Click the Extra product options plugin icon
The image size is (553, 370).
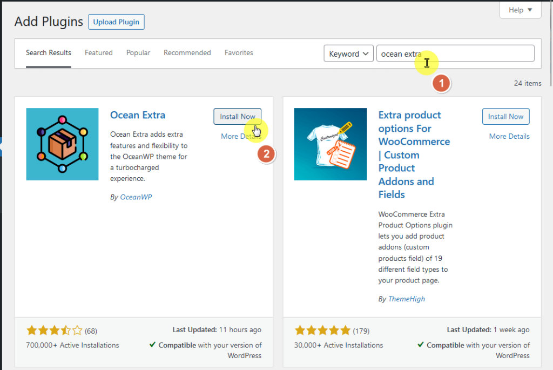click(x=330, y=144)
